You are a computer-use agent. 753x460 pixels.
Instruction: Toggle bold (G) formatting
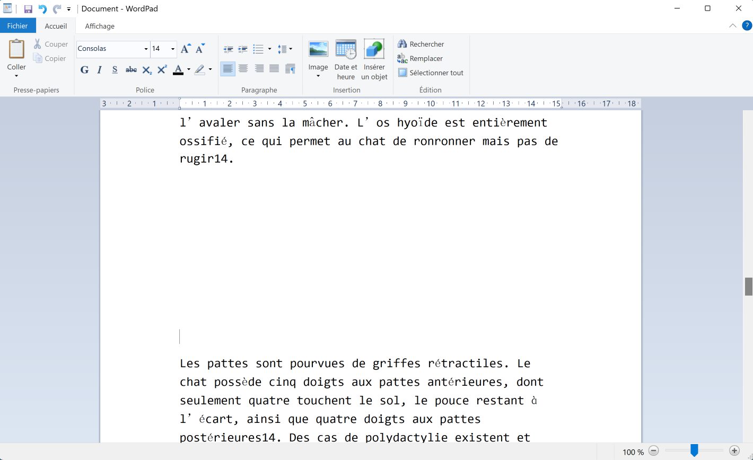tap(84, 69)
